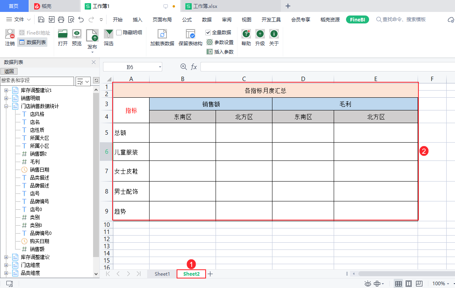Open the 帮助 help icon

point(246,34)
